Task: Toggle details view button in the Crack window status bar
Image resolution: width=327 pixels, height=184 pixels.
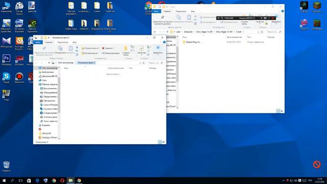Action: pos(278,111)
